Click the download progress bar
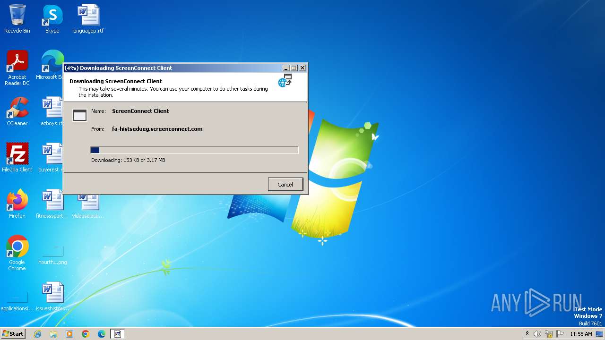605x340 pixels. pyautogui.click(x=194, y=150)
